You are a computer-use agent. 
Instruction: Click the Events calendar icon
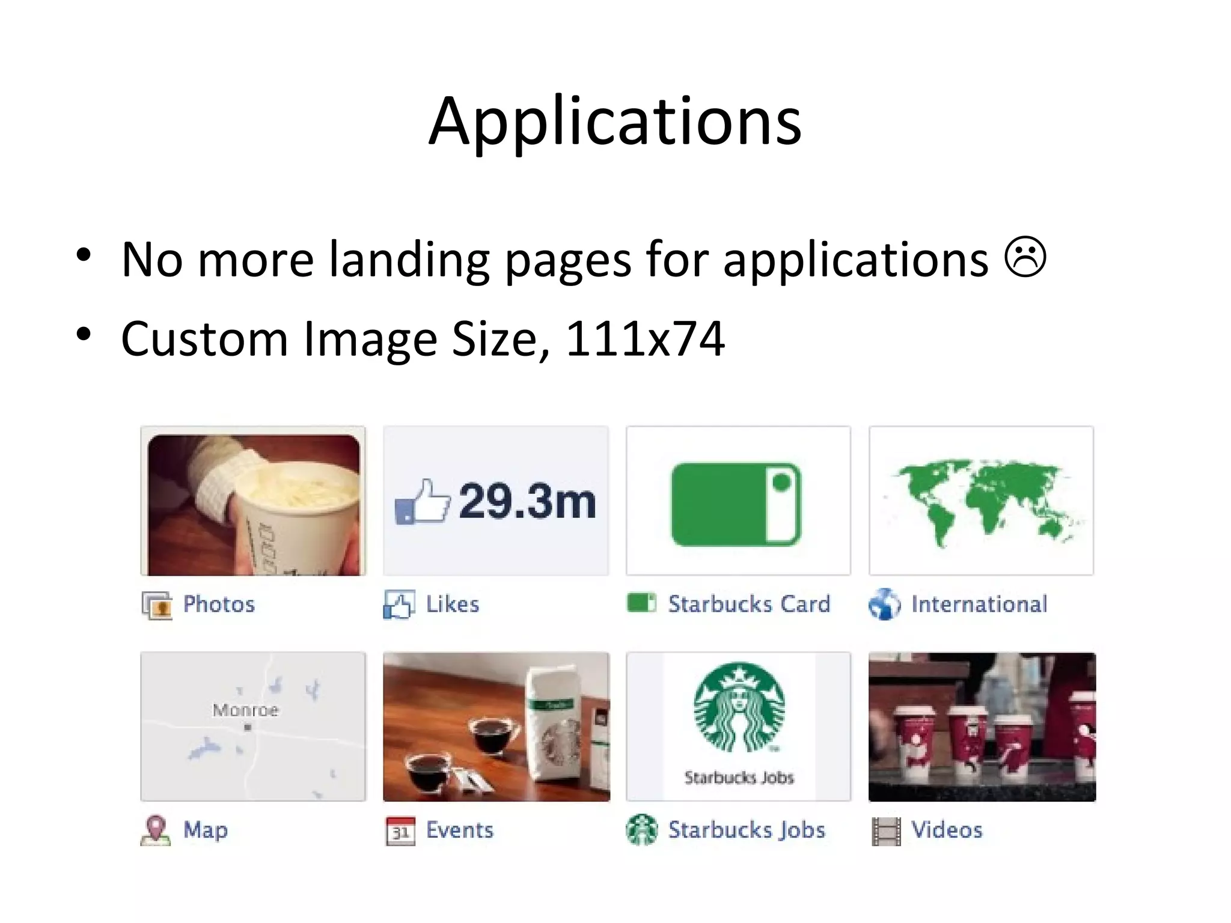[x=400, y=831]
